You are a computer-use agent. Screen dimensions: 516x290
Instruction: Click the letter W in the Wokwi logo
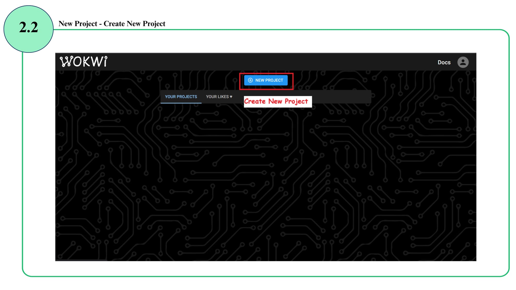click(x=66, y=62)
